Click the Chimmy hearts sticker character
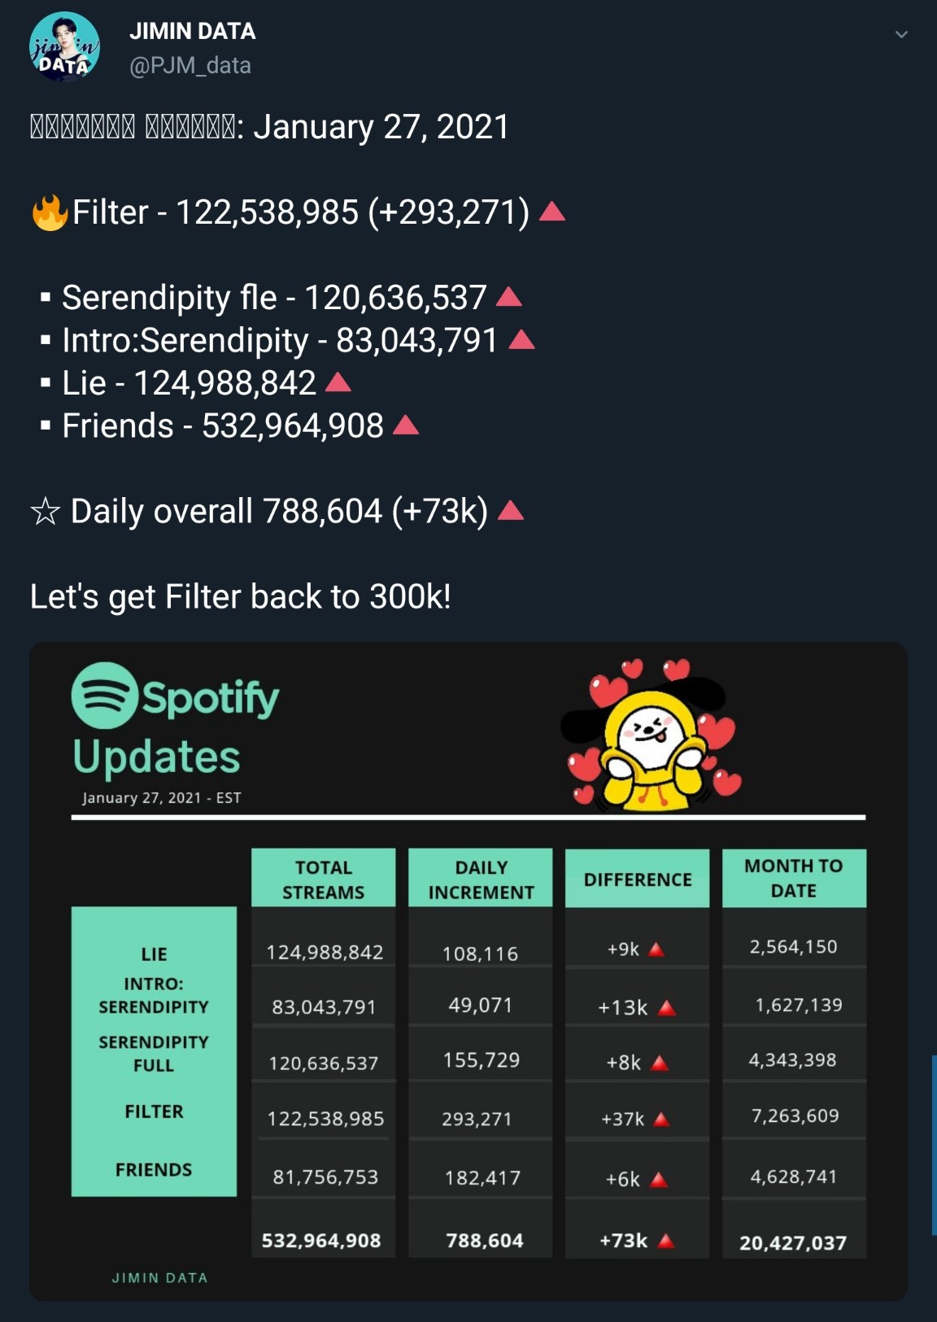The image size is (937, 1322). [652, 735]
